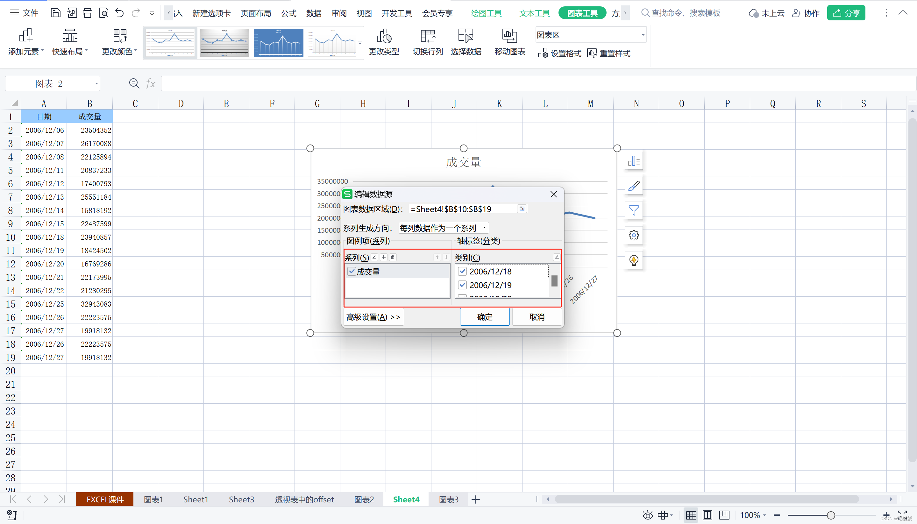917x524 pixels.
Task: Click the Save file icon
Action: 55,13
